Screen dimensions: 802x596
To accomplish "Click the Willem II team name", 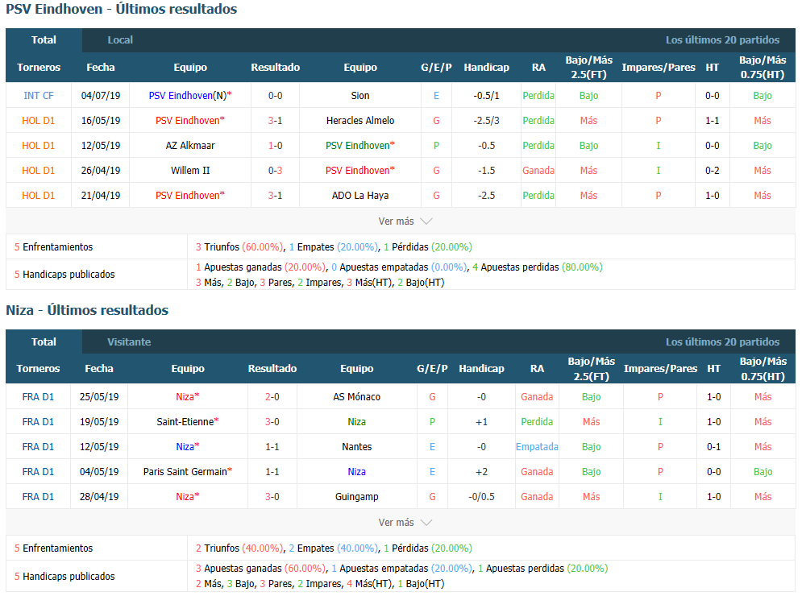I will [x=190, y=171].
